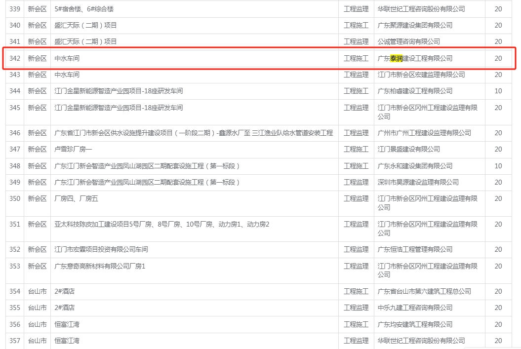The width and height of the screenshot is (521, 349).
Task: Click score 10 in row 348
Action: point(498,166)
